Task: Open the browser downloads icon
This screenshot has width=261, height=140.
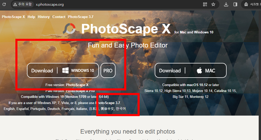Action: tap(226, 5)
